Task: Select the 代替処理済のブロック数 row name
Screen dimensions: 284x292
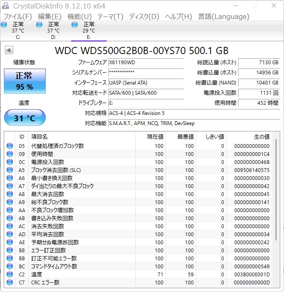Action: (57, 146)
